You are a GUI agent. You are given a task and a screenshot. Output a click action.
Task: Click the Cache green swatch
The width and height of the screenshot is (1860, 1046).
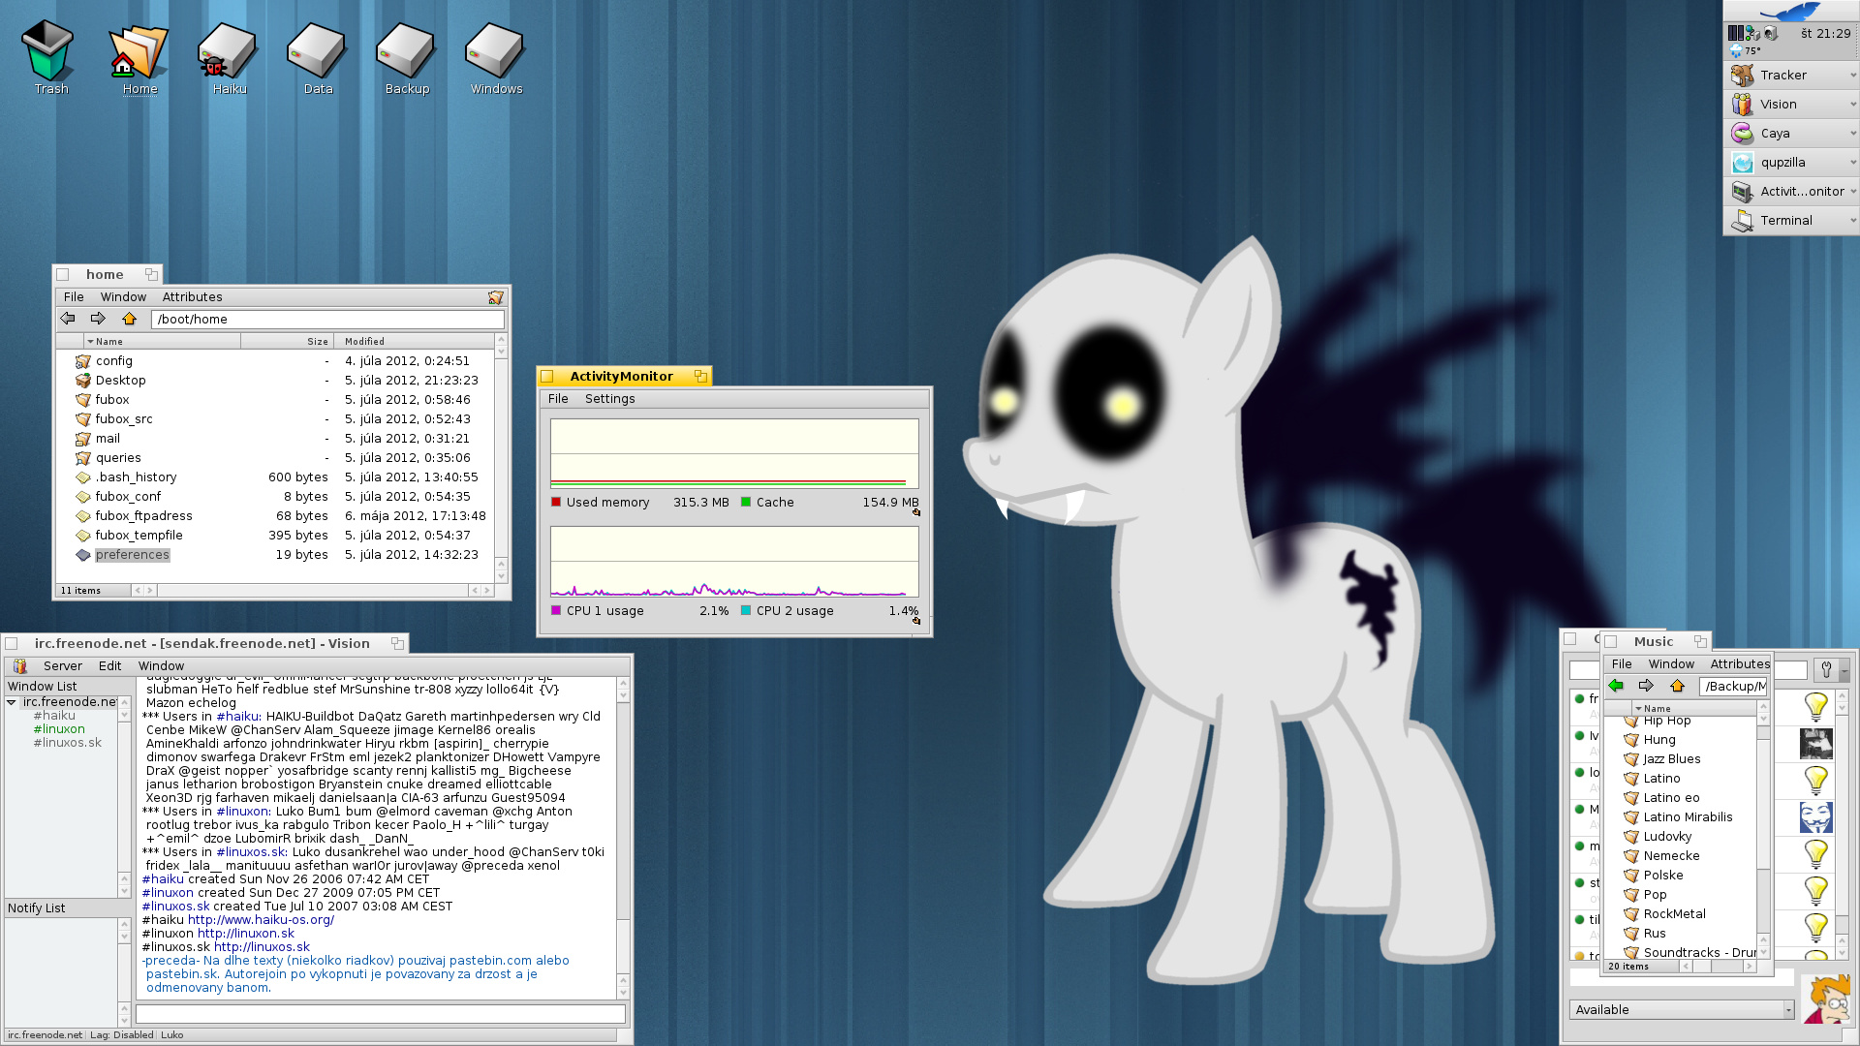[x=746, y=502]
